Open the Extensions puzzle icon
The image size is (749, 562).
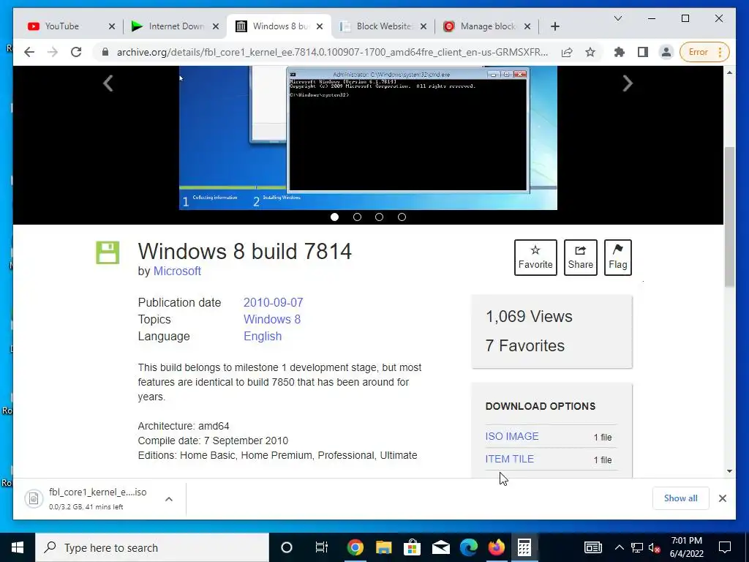coord(620,52)
